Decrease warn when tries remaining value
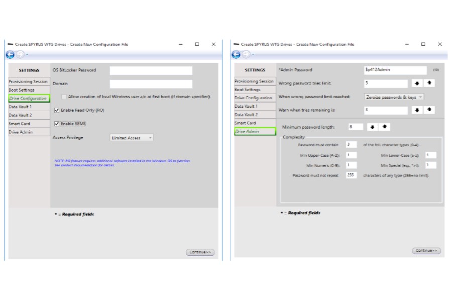 coord(417,110)
